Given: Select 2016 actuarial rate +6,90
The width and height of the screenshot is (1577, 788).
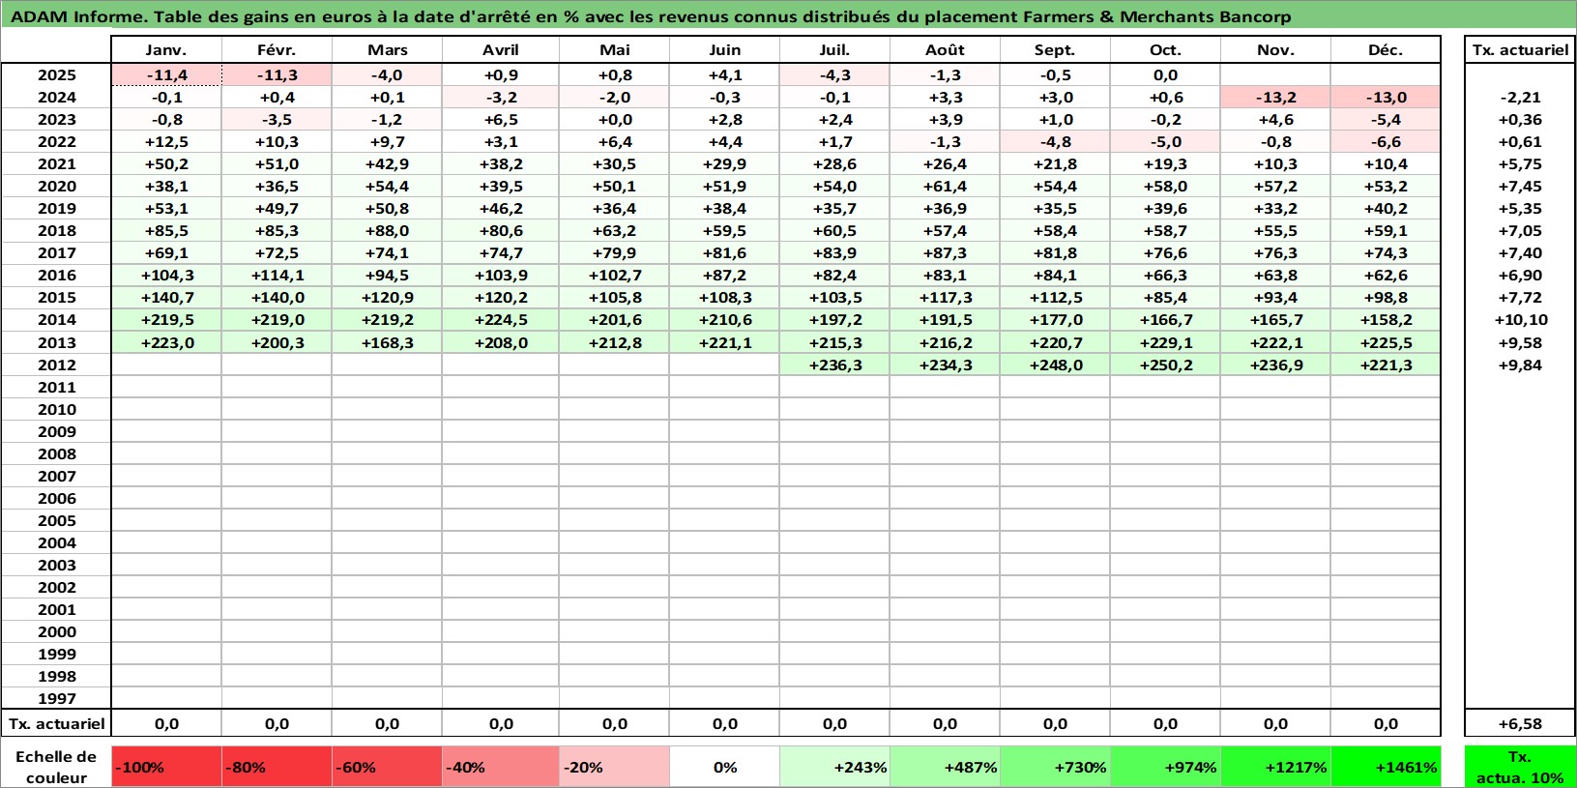Looking at the screenshot, I should point(1520,275).
